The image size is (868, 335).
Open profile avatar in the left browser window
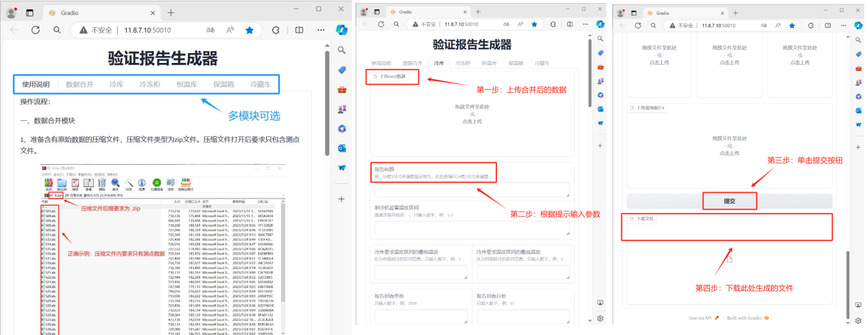point(11,12)
